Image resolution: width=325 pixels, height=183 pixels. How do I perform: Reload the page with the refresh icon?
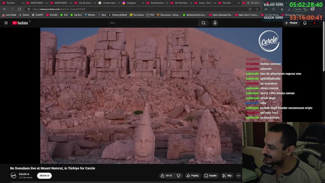20,9
